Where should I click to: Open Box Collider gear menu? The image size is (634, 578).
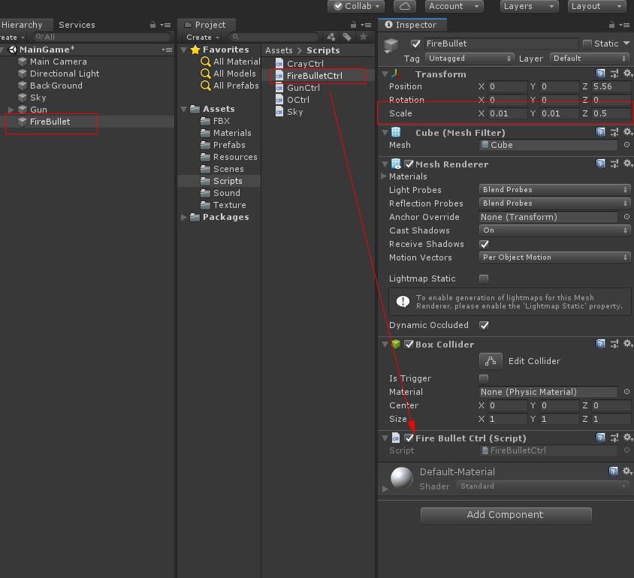tap(627, 344)
